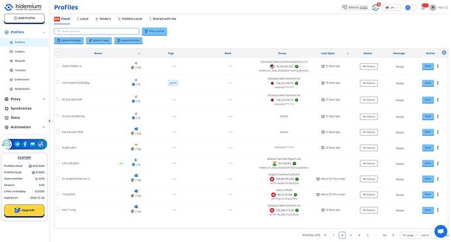Open the table column settings gear
The image size is (451, 242).
coord(444,53)
